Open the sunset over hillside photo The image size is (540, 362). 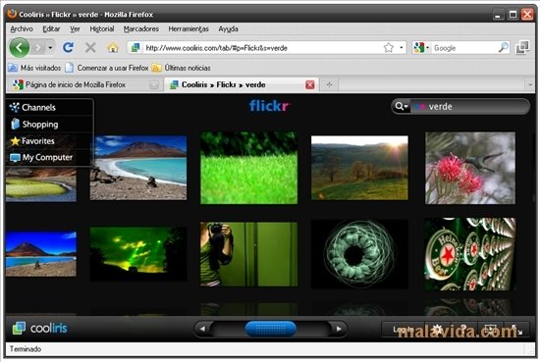359,168
